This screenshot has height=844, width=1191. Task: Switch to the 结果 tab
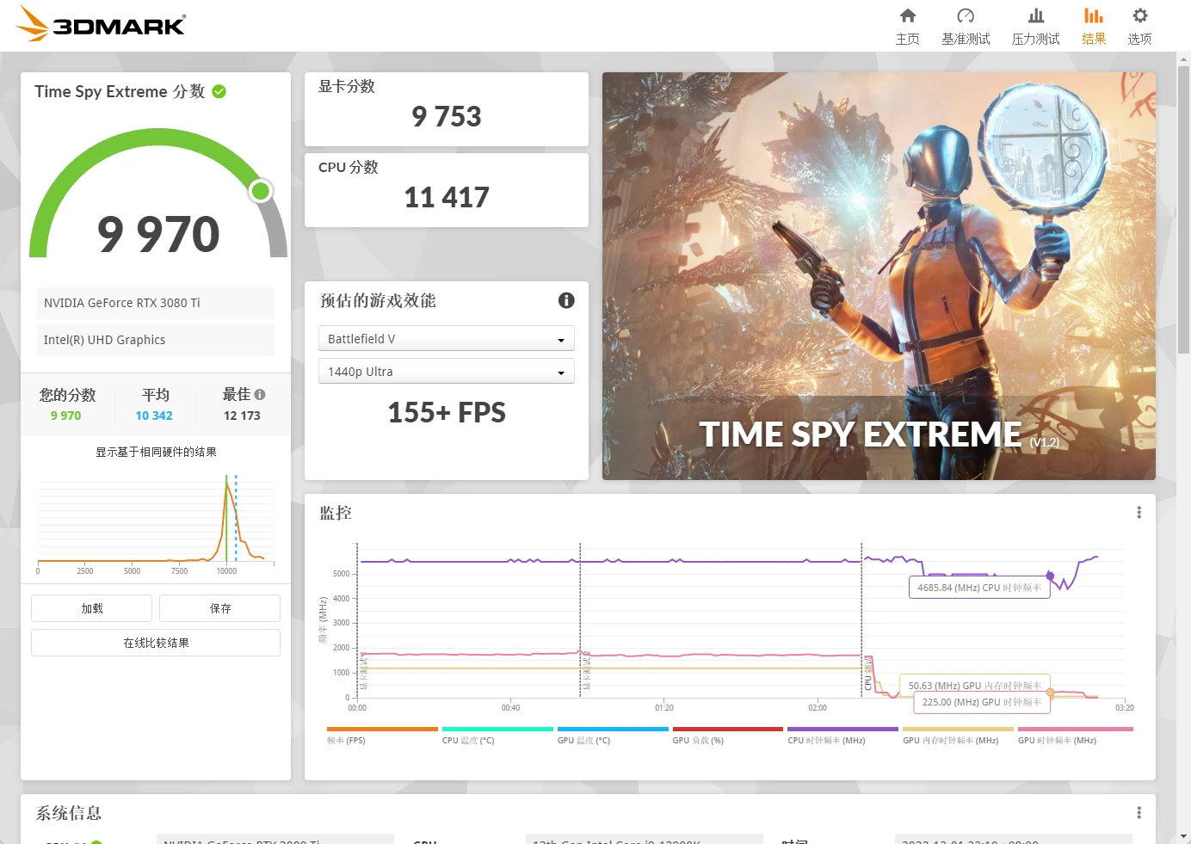(x=1093, y=24)
